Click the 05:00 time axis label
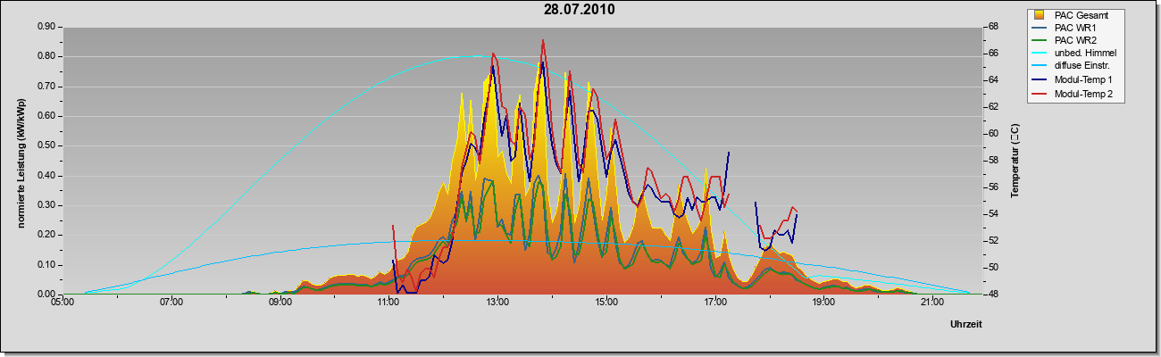 [x=63, y=303]
